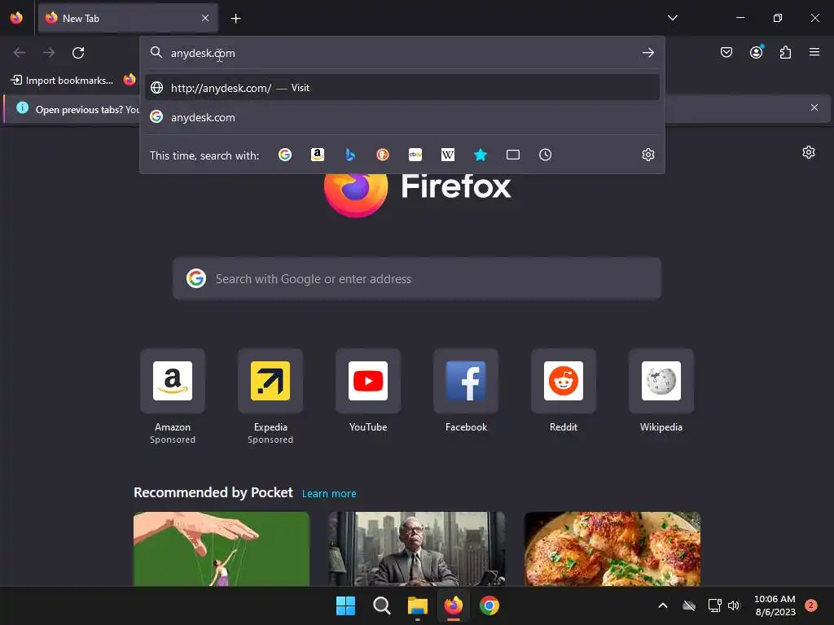Search history using clock icon
The image size is (834, 625).
click(545, 155)
